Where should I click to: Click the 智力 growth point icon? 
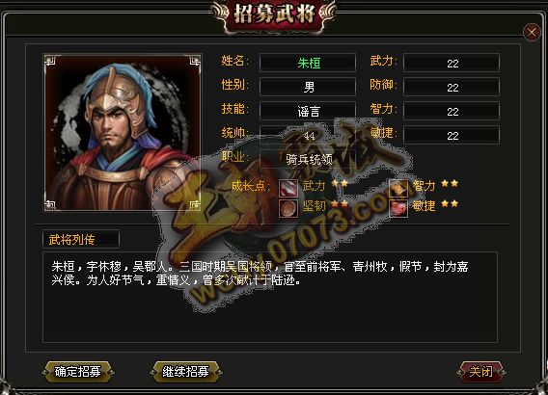pyautogui.click(x=398, y=188)
